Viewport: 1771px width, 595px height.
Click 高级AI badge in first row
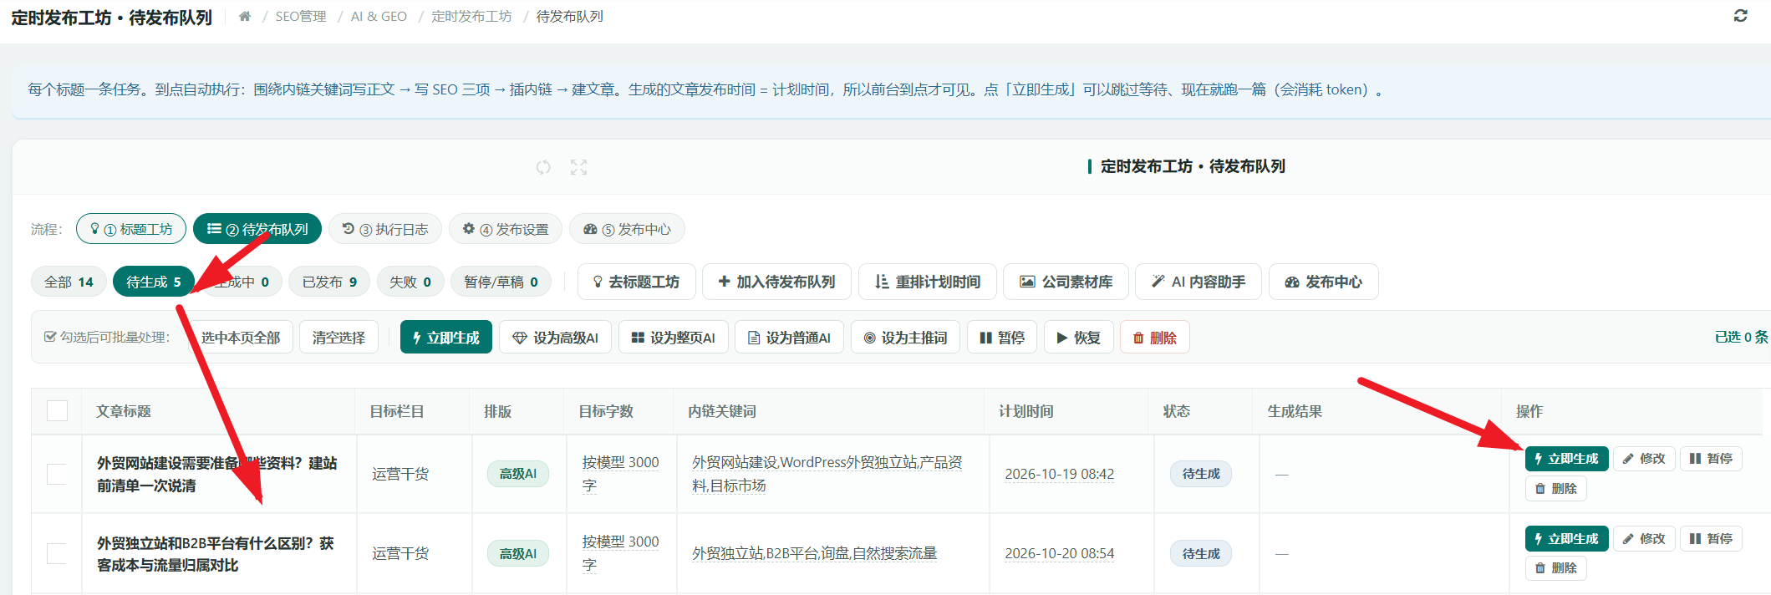tap(518, 474)
